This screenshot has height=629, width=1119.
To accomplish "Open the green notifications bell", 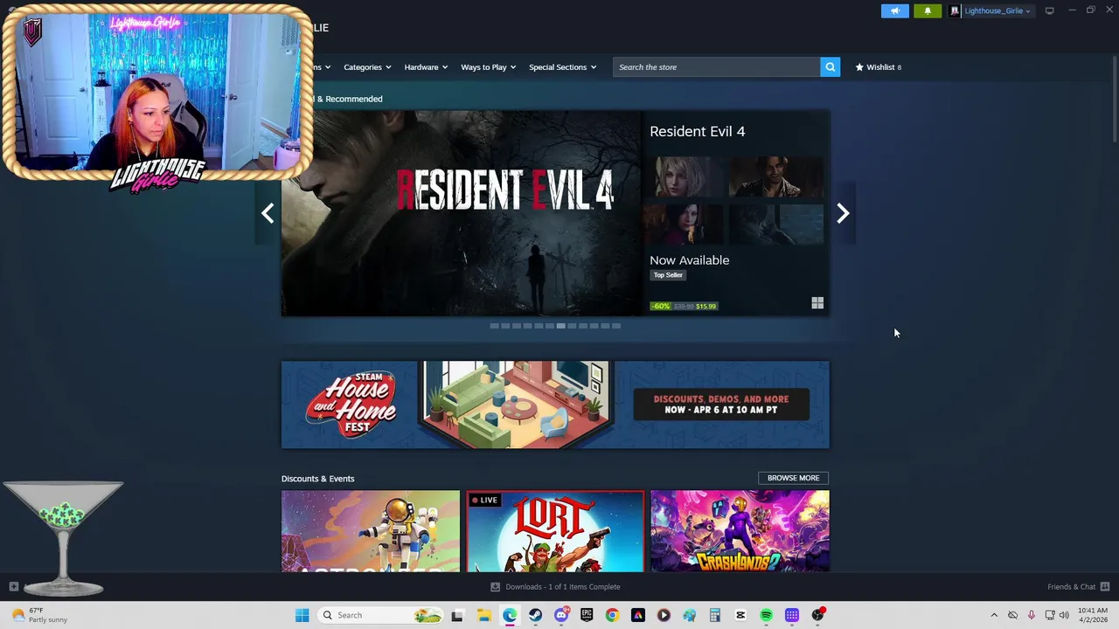I will coord(928,10).
